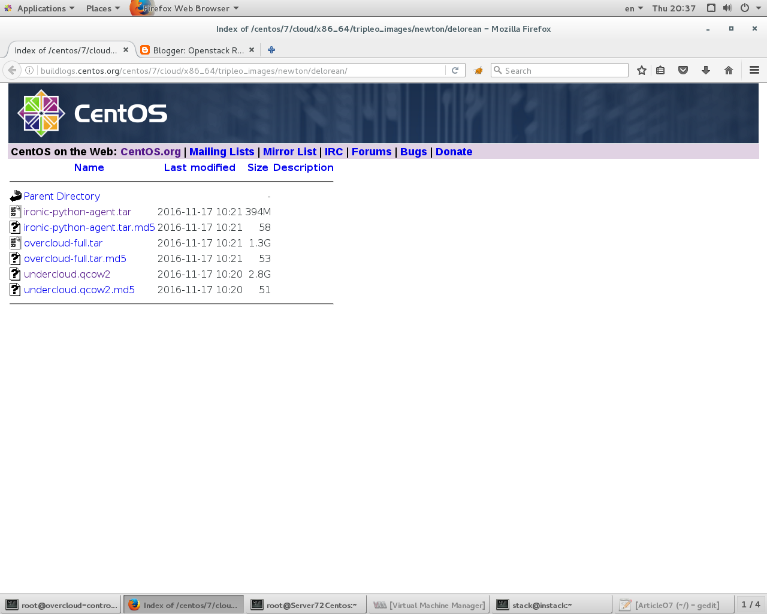
Task: Open overcloud-full.tar.md5 link
Action: tap(75, 258)
